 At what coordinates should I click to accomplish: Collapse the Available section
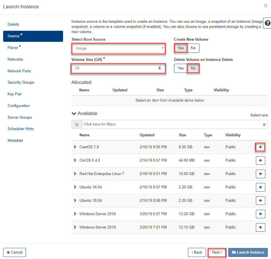pos(74,114)
